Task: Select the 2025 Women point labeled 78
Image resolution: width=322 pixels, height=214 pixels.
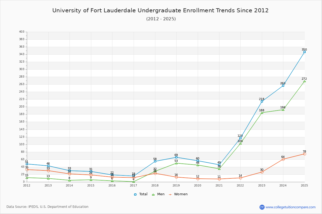Action: coord(305,154)
